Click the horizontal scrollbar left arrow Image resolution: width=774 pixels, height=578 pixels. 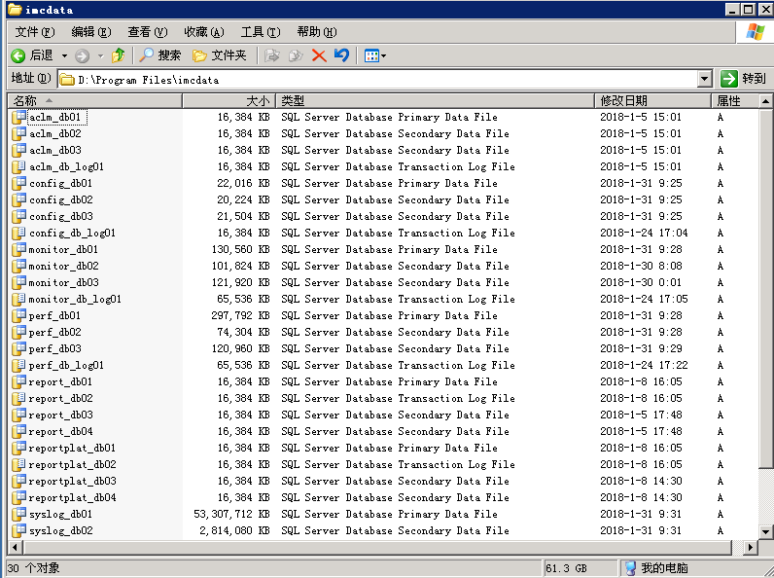[x=16, y=548]
